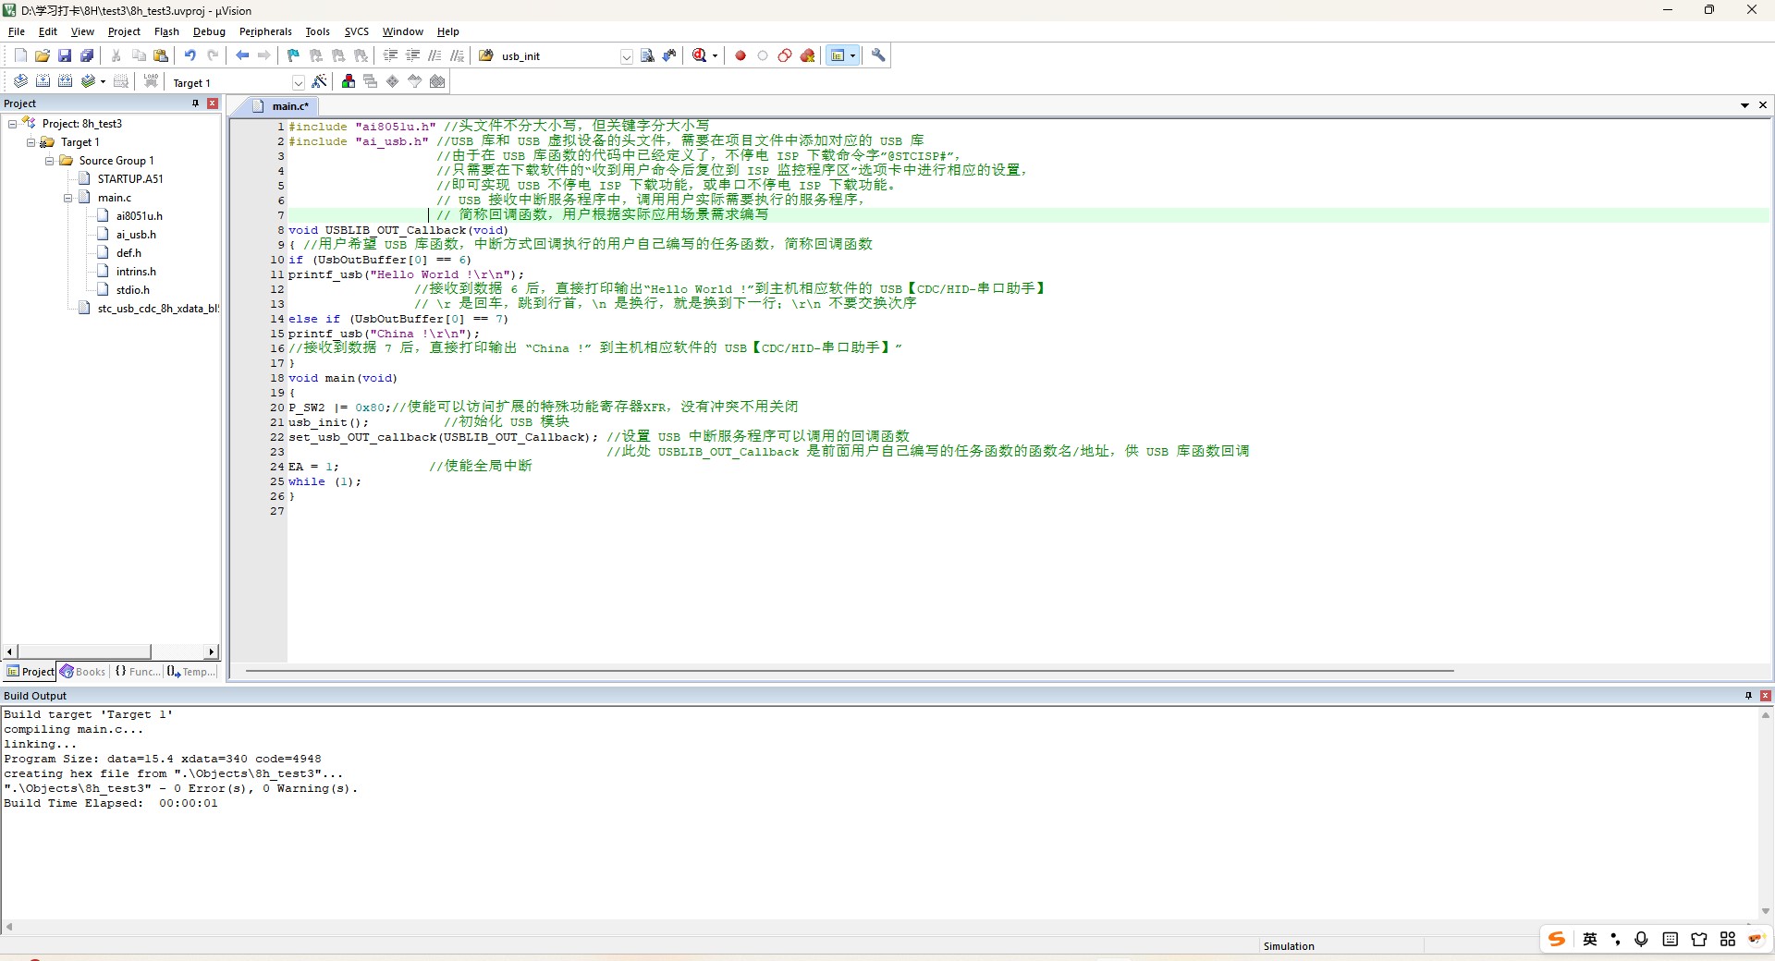Switch to the Functions tab

(x=137, y=672)
